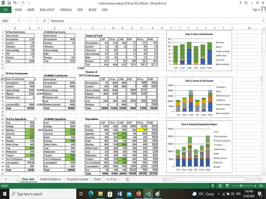Click the zoom slider handle
The width and height of the screenshot is (266, 199).
point(241,186)
